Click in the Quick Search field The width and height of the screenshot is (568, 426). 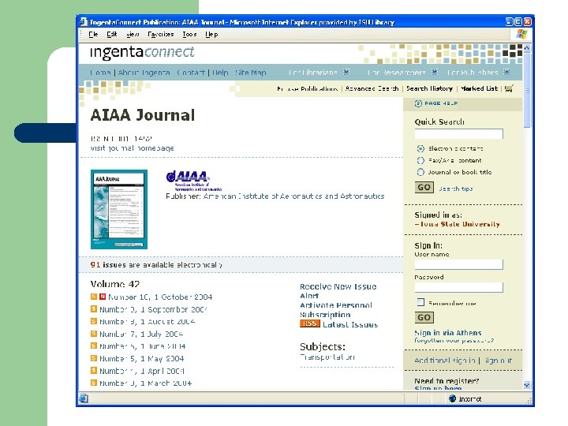pos(458,133)
